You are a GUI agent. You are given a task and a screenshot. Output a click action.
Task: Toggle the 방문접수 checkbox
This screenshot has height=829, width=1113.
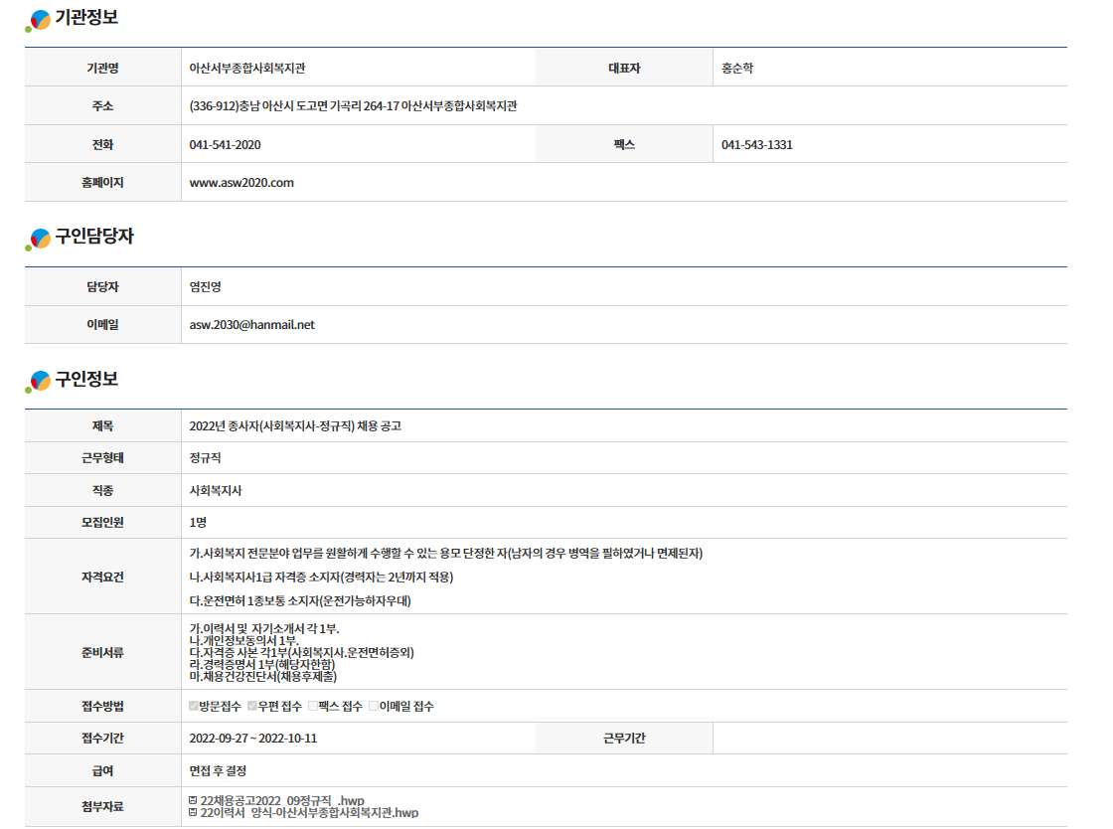coord(194,706)
